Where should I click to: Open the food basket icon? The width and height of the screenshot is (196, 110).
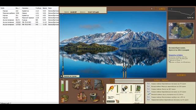[82, 97]
